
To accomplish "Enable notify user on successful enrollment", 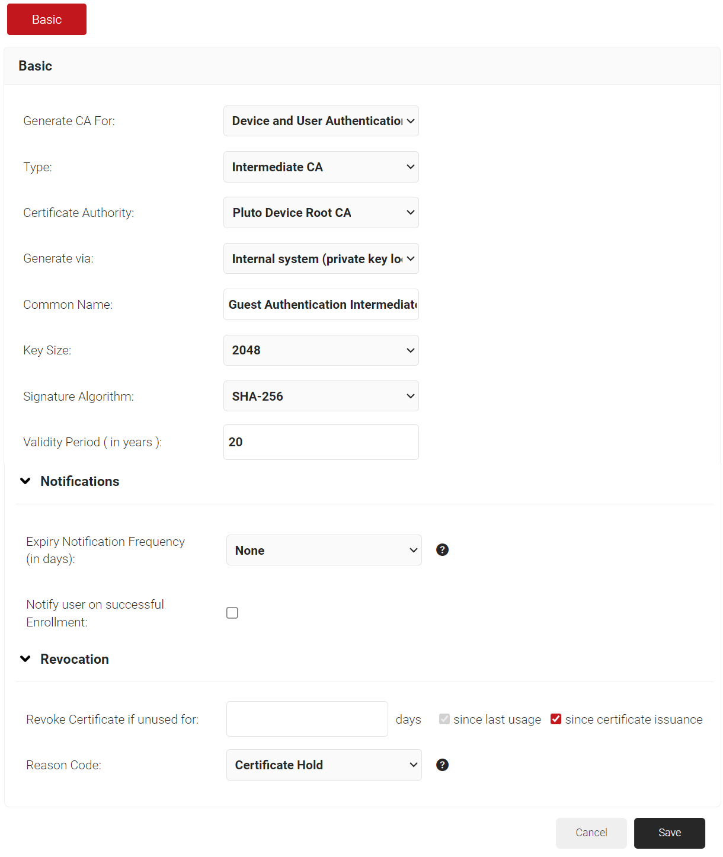I will click(x=232, y=613).
